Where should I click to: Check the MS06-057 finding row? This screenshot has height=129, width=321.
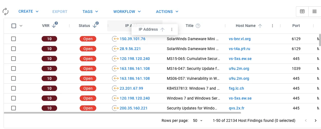pyautogui.click(x=14, y=78)
